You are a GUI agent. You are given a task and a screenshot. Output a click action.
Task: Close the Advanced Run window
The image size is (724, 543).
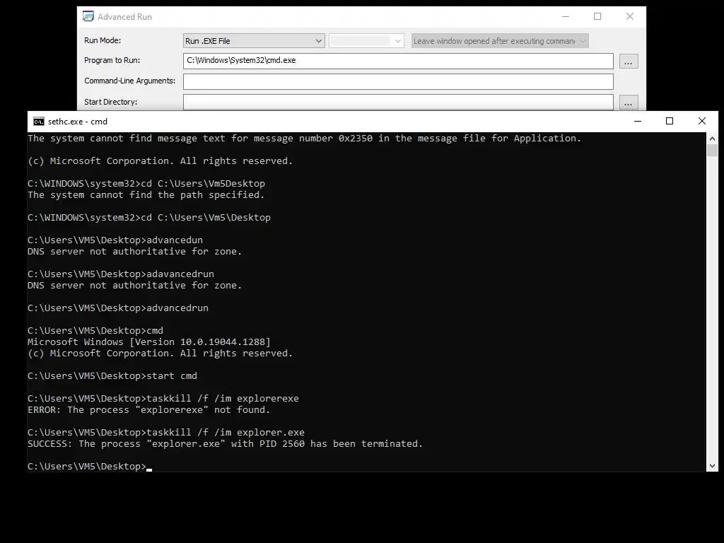click(630, 17)
